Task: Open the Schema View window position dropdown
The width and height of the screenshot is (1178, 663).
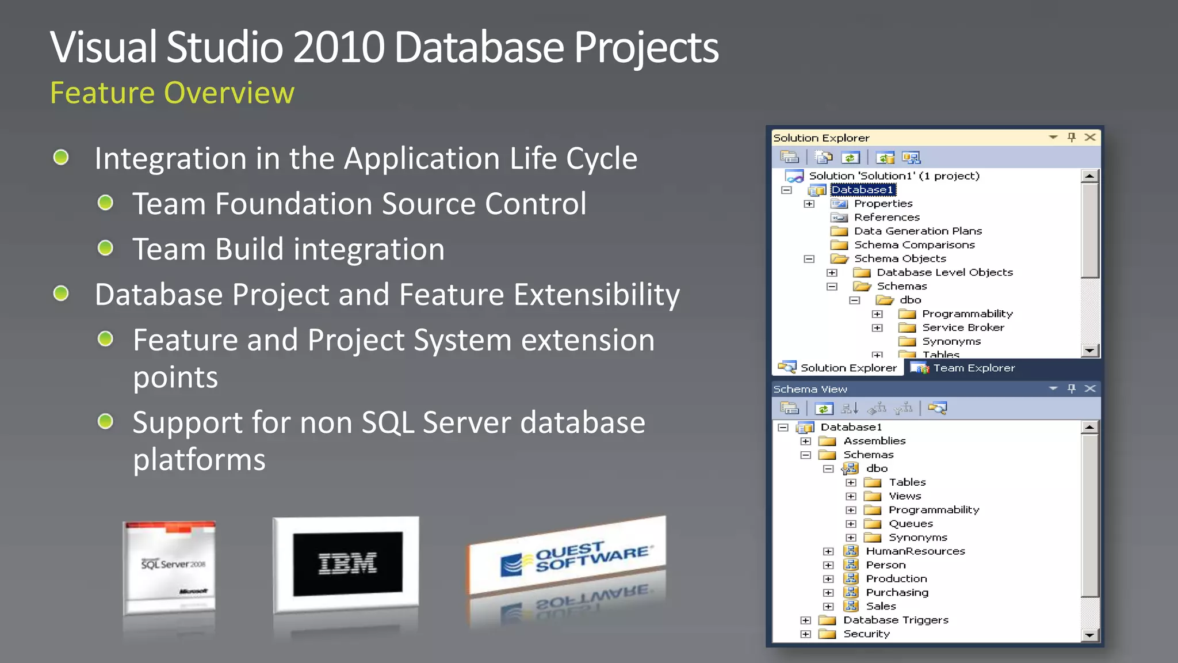Action: [1053, 388]
